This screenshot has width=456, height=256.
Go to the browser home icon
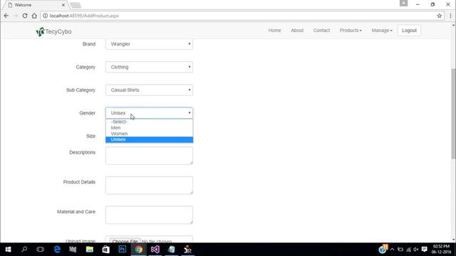coord(34,16)
